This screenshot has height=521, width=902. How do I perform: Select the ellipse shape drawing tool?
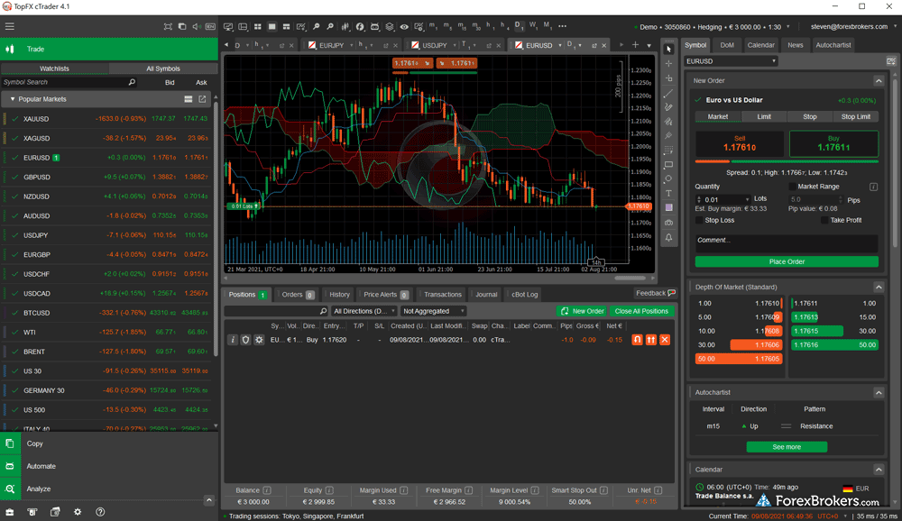tap(668, 178)
